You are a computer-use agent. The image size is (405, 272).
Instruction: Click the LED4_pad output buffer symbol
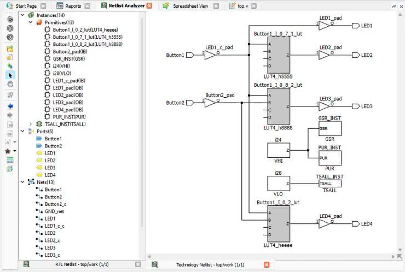coord(324,223)
